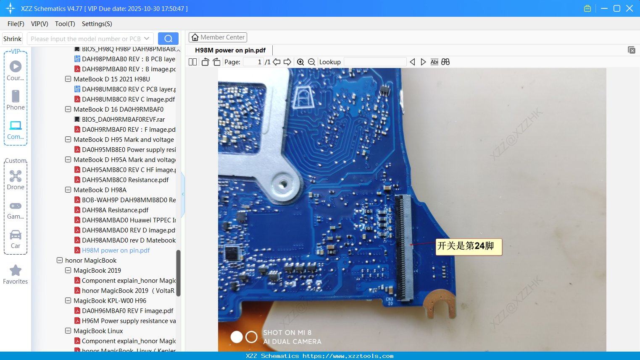Open the Car category in the sidebar
Screen dimensions: 640x360
click(x=16, y=239)
